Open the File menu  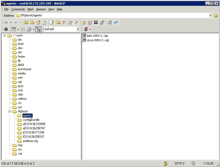pyautogui.click(x=6, y=9)
